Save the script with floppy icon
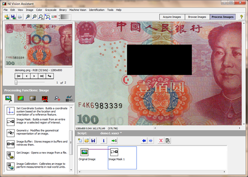248x177 pixels. pos(93,140)
